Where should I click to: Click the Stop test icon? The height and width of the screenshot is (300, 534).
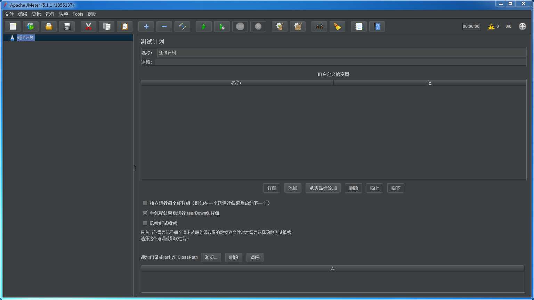240,26
